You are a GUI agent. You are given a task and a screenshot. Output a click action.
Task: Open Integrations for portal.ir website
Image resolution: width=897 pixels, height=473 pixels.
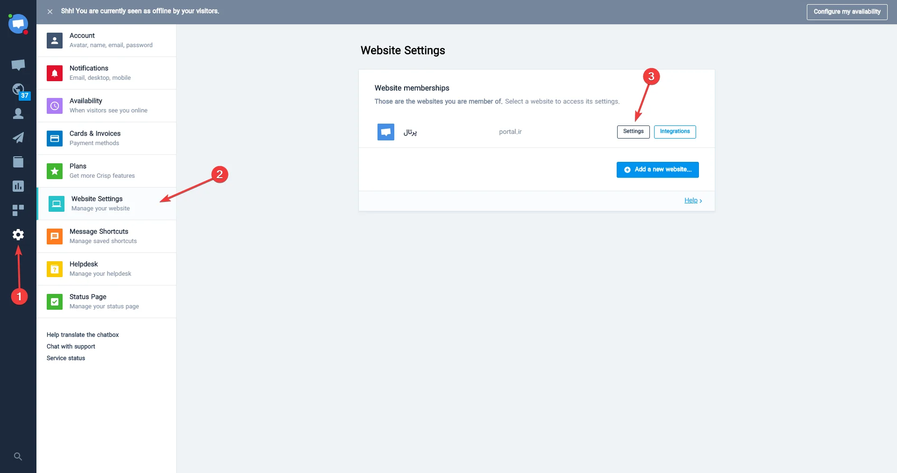tap(675, 132)
